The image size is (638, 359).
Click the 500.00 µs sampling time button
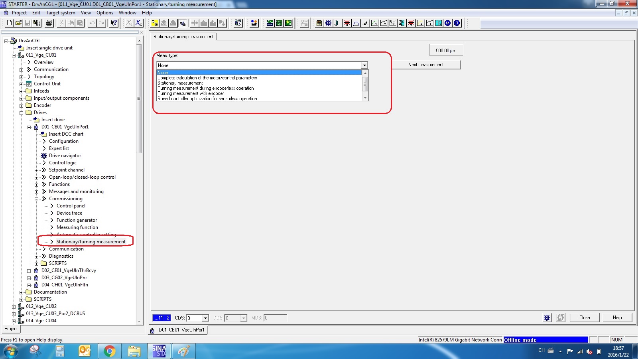coord(446,50)
